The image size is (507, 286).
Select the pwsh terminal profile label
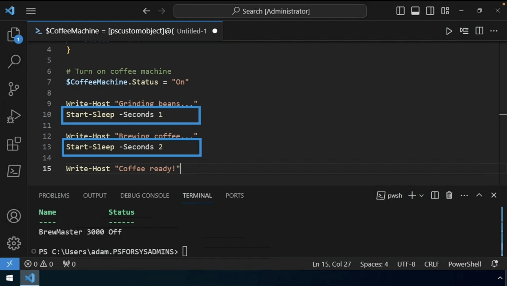(x=389, y=195)
